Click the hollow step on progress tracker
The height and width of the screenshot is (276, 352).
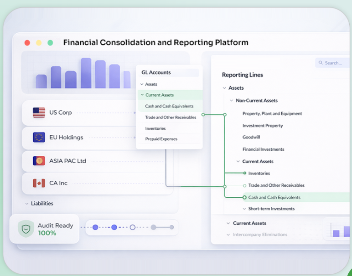tap(133, 227)
